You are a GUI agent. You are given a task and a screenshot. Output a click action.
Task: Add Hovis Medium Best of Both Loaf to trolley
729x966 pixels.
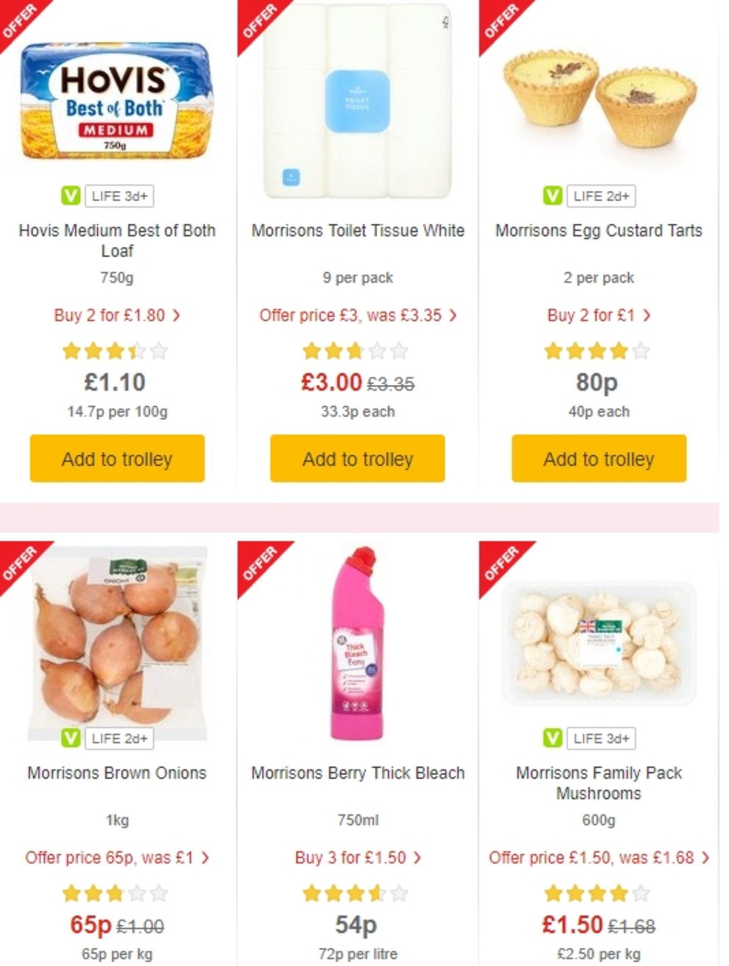click(117, 459)
